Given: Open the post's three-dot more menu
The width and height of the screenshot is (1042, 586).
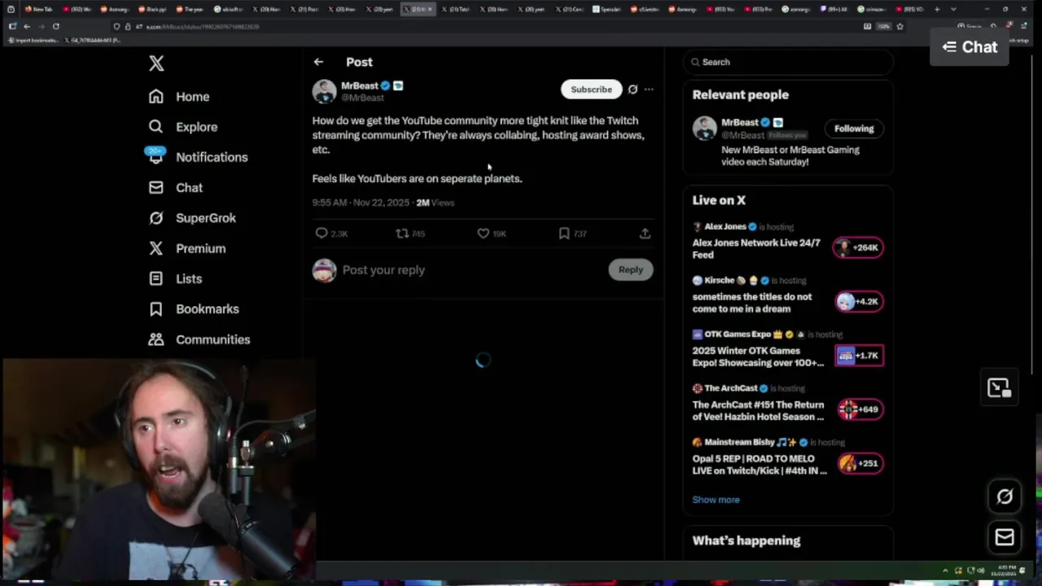Looking at the screenshot, I should [x=649, y=90].
